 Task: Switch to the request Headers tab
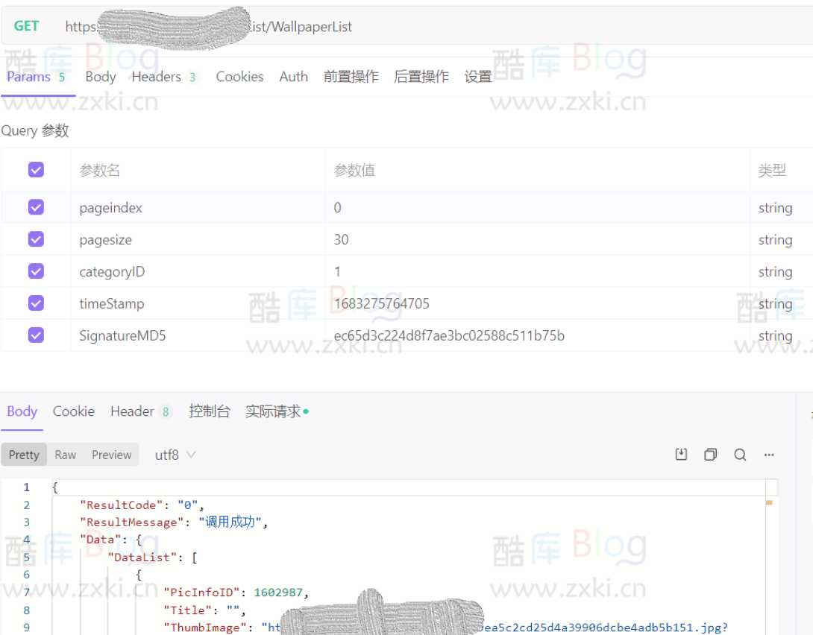[x=157, y=77]
